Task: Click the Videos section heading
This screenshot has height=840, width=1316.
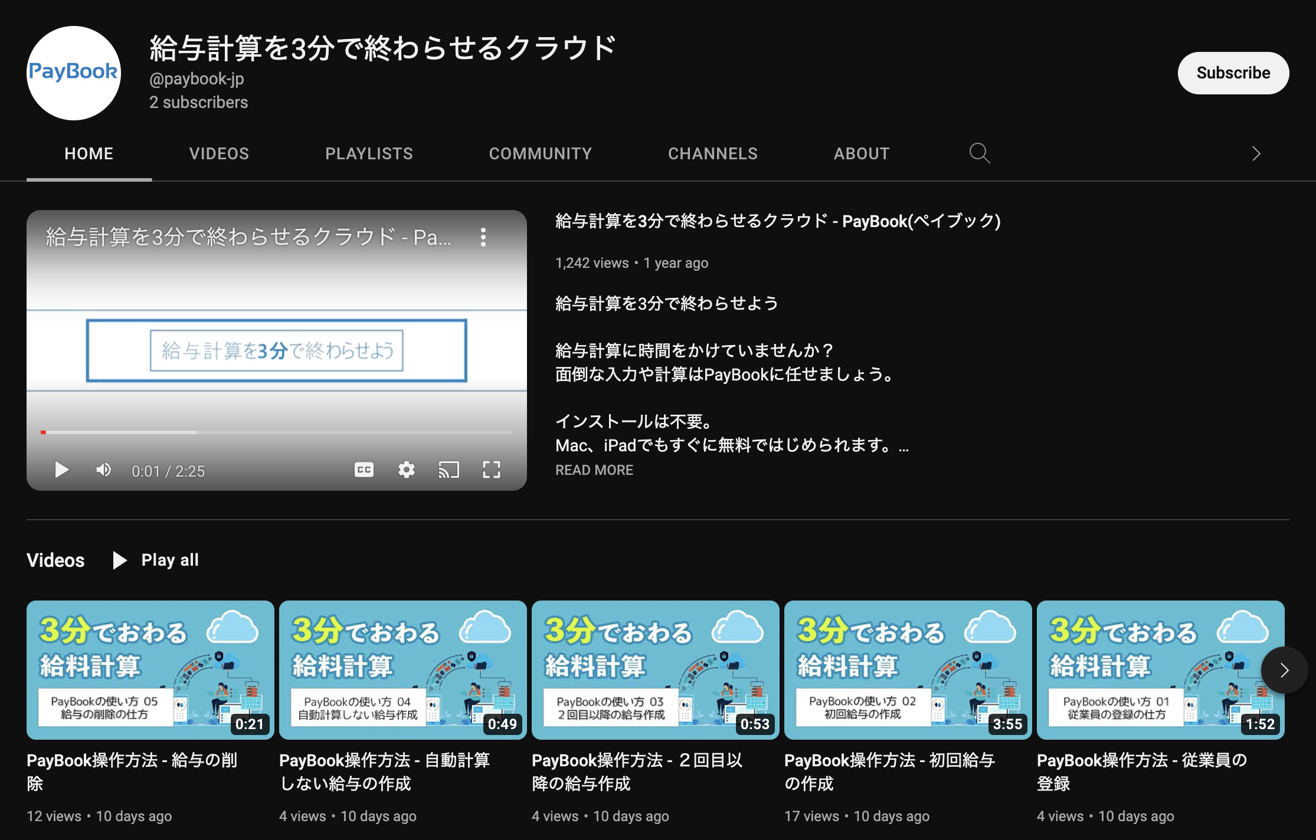Action: (55, 560)
